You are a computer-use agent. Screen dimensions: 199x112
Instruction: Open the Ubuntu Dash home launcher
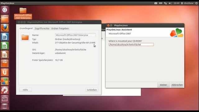click(x=5, y=10)
